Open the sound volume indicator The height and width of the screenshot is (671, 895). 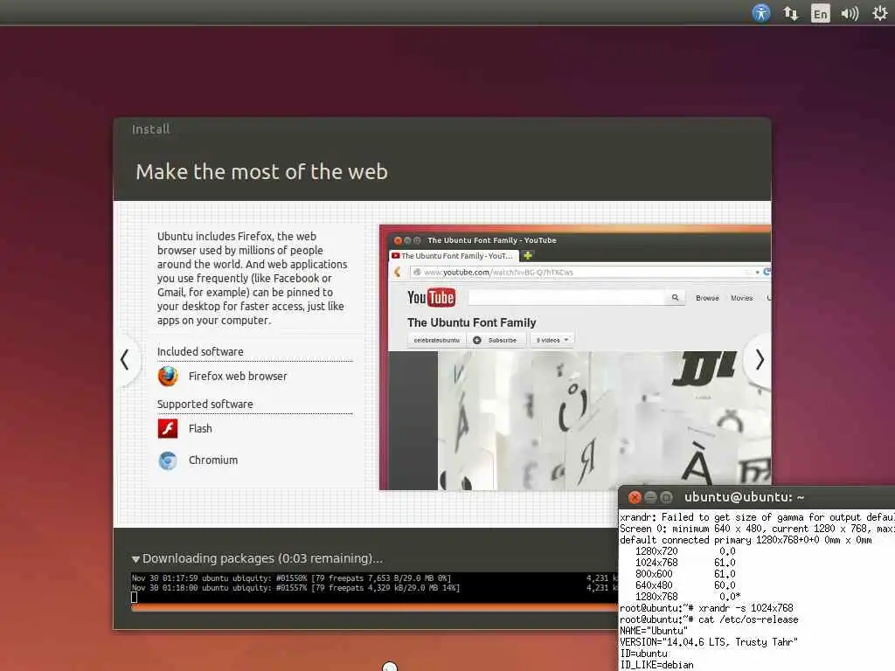click(x=850, y=13)
